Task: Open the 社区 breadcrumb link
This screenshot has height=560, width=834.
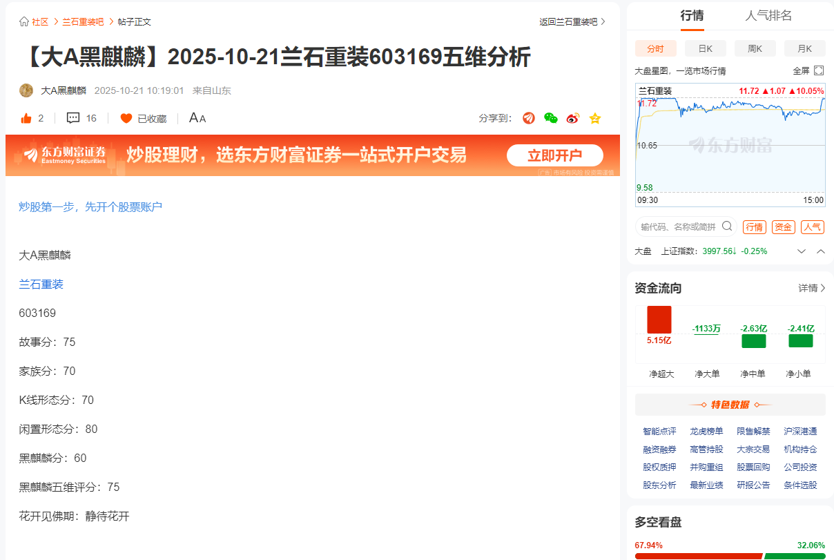Action: click(x=40, y=22)
